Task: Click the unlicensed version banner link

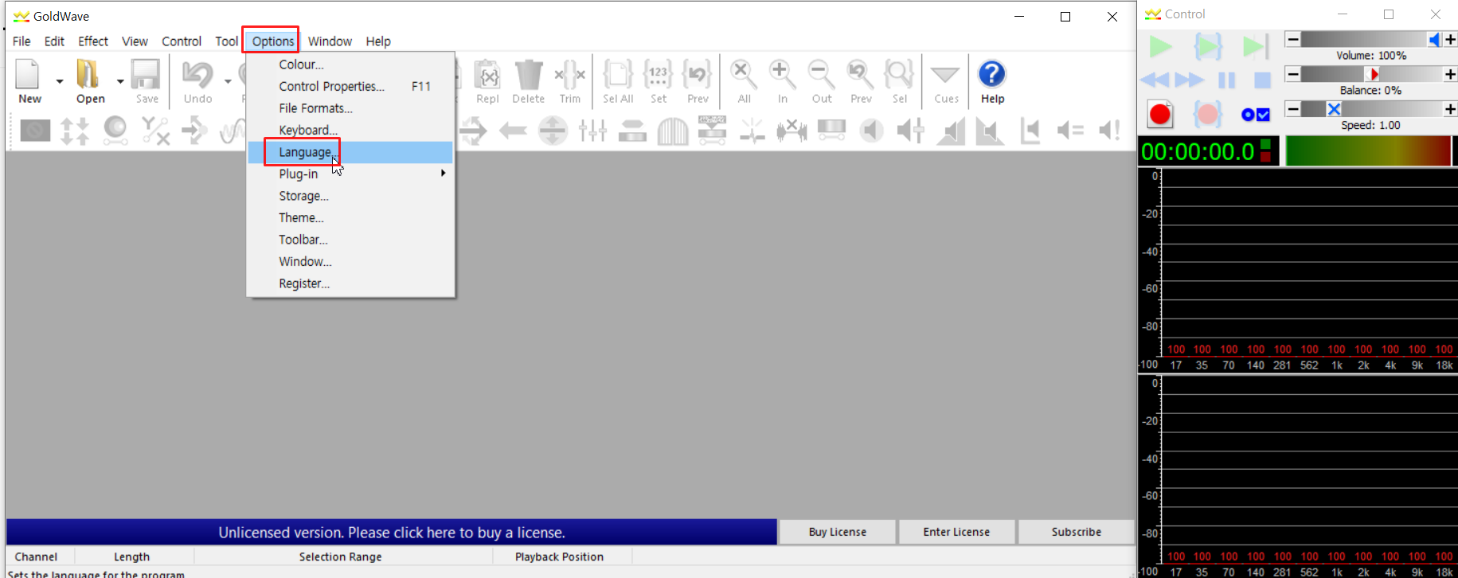Action: pyautogui.click(x=392, y=533)
